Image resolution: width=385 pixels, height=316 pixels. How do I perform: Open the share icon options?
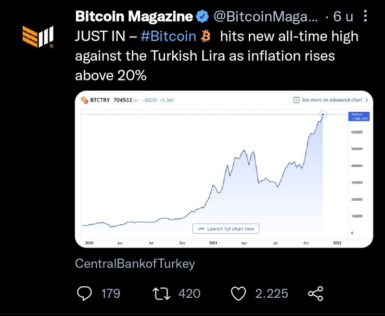pos(315,293)
